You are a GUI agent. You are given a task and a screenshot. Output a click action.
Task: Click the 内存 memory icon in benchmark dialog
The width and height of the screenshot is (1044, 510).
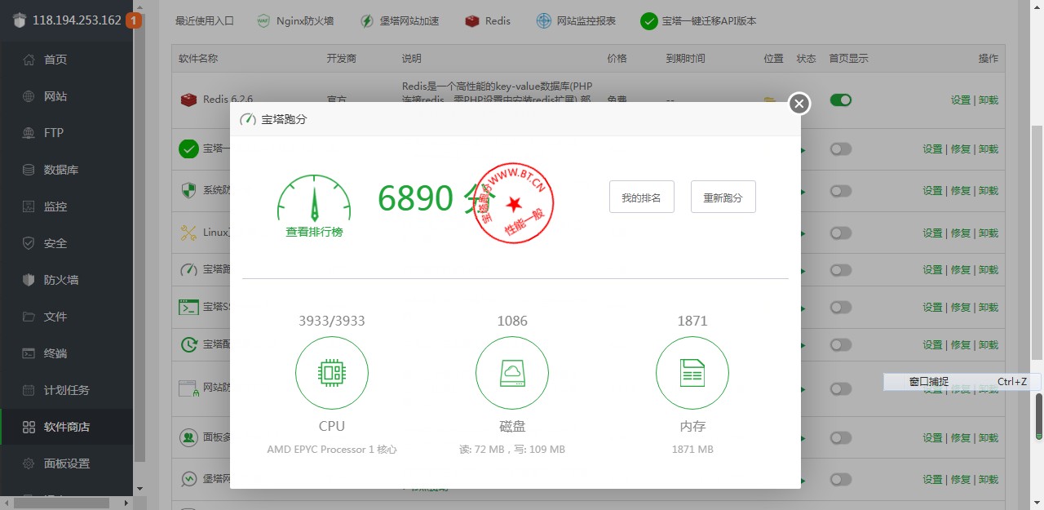click(692, 373)
